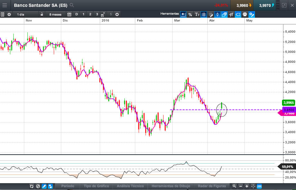Open the hamburger menu at top left
The width and height of the screenshot is (296, 190).
pyautogui.click(x=5, y=5)
